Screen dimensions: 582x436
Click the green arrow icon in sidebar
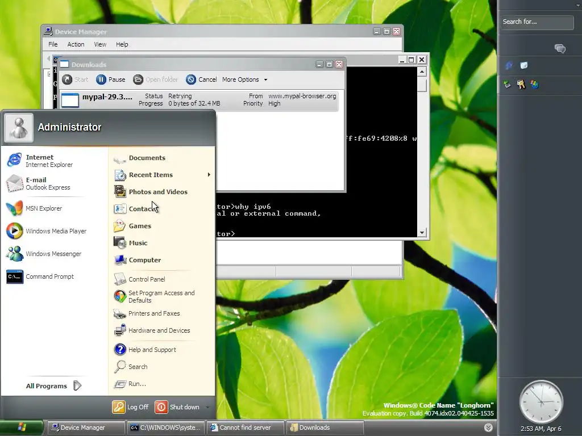pos(508,85)
